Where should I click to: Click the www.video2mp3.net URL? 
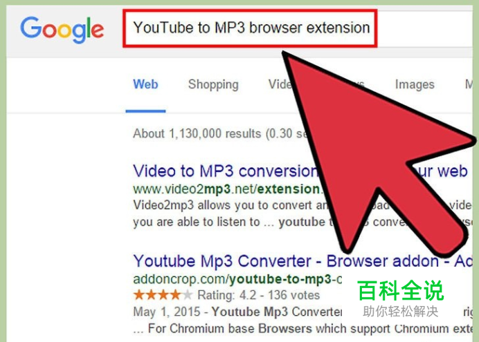tap(228, 189)
